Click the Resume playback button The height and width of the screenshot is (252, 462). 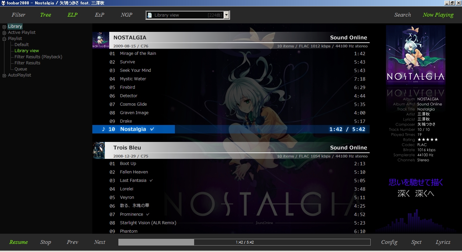(19, 242)
